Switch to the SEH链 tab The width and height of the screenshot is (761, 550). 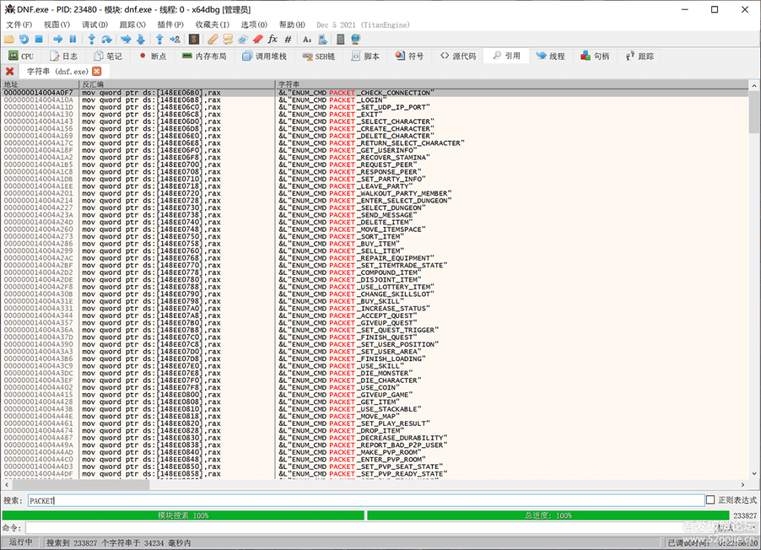(x=318, y=56)
